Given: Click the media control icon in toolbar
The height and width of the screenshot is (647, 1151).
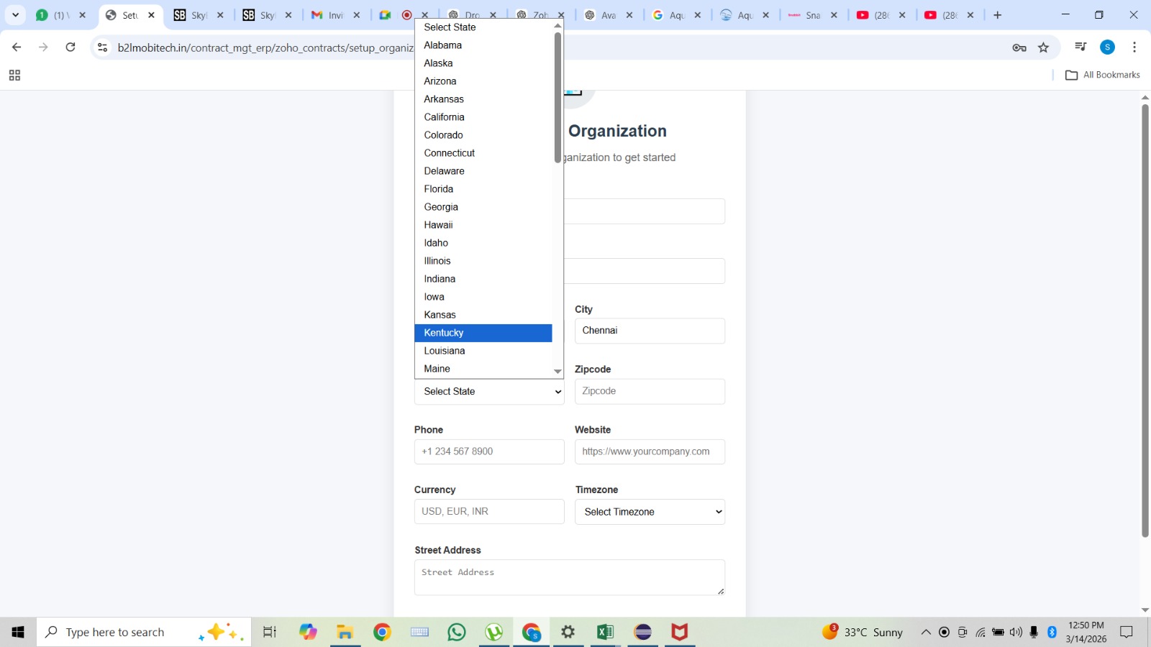Looking at the screenshot, I should (x=1080, y=47).
